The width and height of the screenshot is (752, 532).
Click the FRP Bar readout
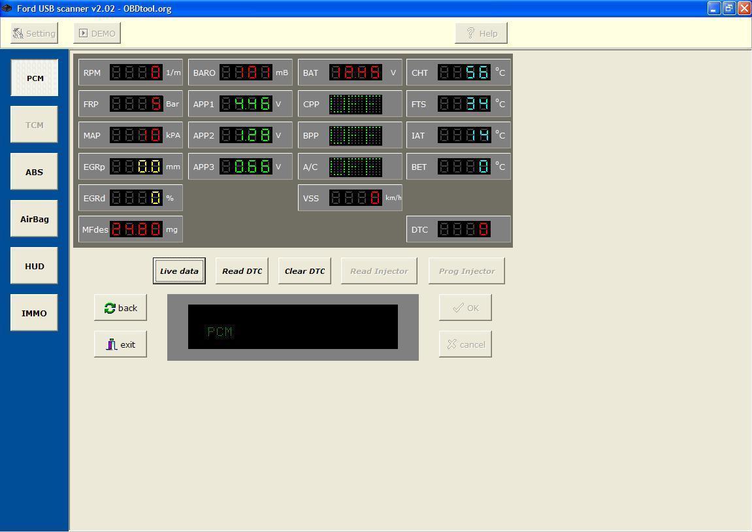click(x=136, y=104)
